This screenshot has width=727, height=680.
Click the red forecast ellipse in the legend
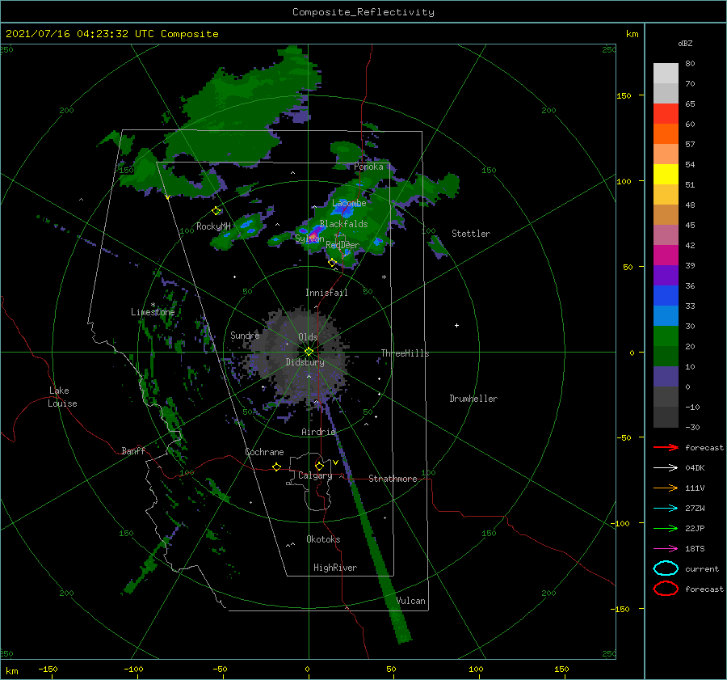tap(666, 589)
